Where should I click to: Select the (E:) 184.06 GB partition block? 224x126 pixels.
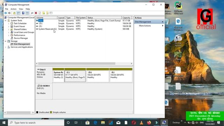coord(121,75)
